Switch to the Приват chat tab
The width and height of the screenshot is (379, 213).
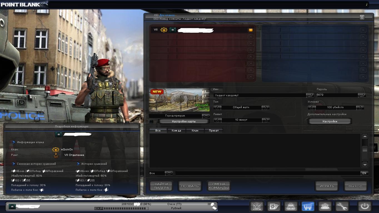[214, 130]
